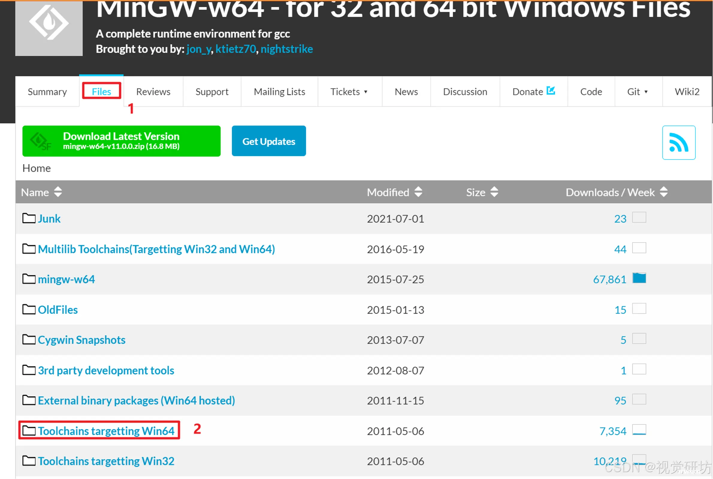
Task: Click the download bar for Toolchains targetting Win64
Action: 639,430
